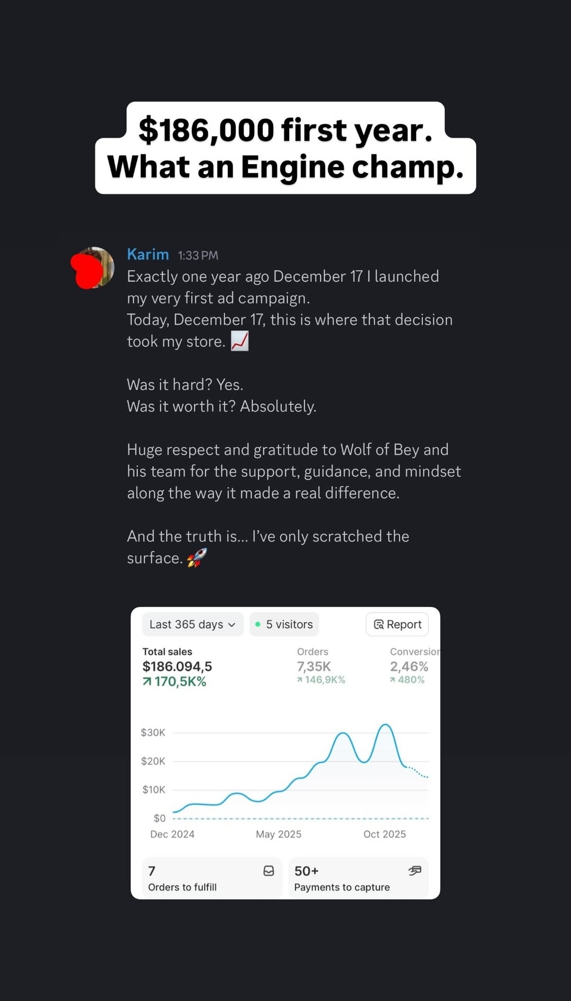Viewport: 571px width, 1001px height.
Task: Click the chart emoji after 'took my store'
Action: 240,341
